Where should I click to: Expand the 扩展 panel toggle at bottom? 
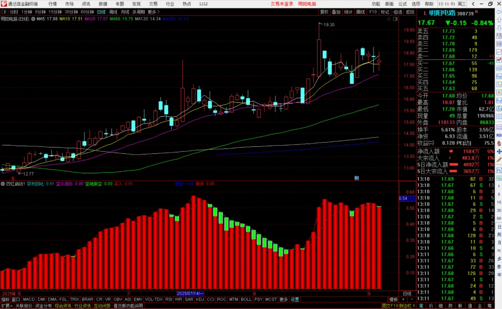[7, 306]
